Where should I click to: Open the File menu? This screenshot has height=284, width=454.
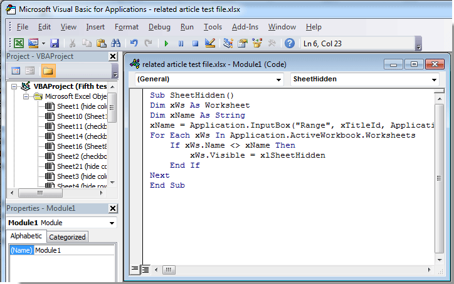coord(23,27)
